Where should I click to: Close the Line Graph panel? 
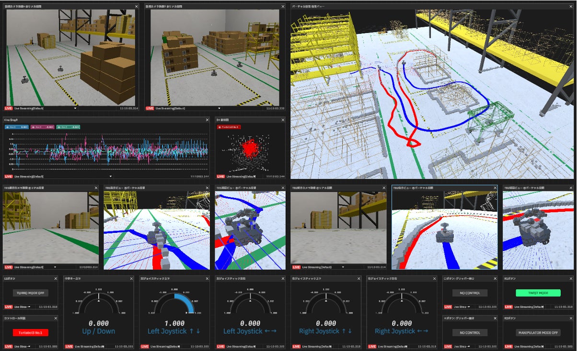click(x=208, y=120)
